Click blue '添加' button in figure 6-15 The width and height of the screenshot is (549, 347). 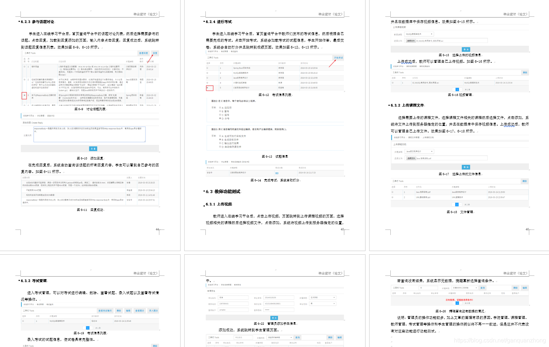click(x=466, y=49)
